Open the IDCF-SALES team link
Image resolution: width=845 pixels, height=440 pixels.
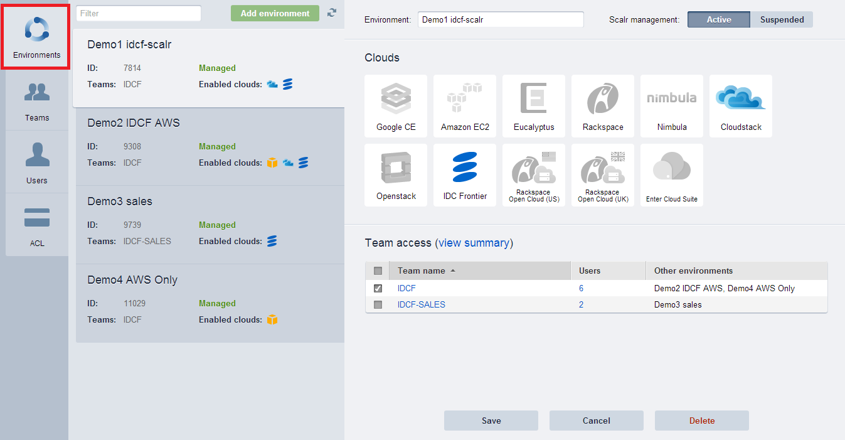pyautogui.click(x=422, y=305)
